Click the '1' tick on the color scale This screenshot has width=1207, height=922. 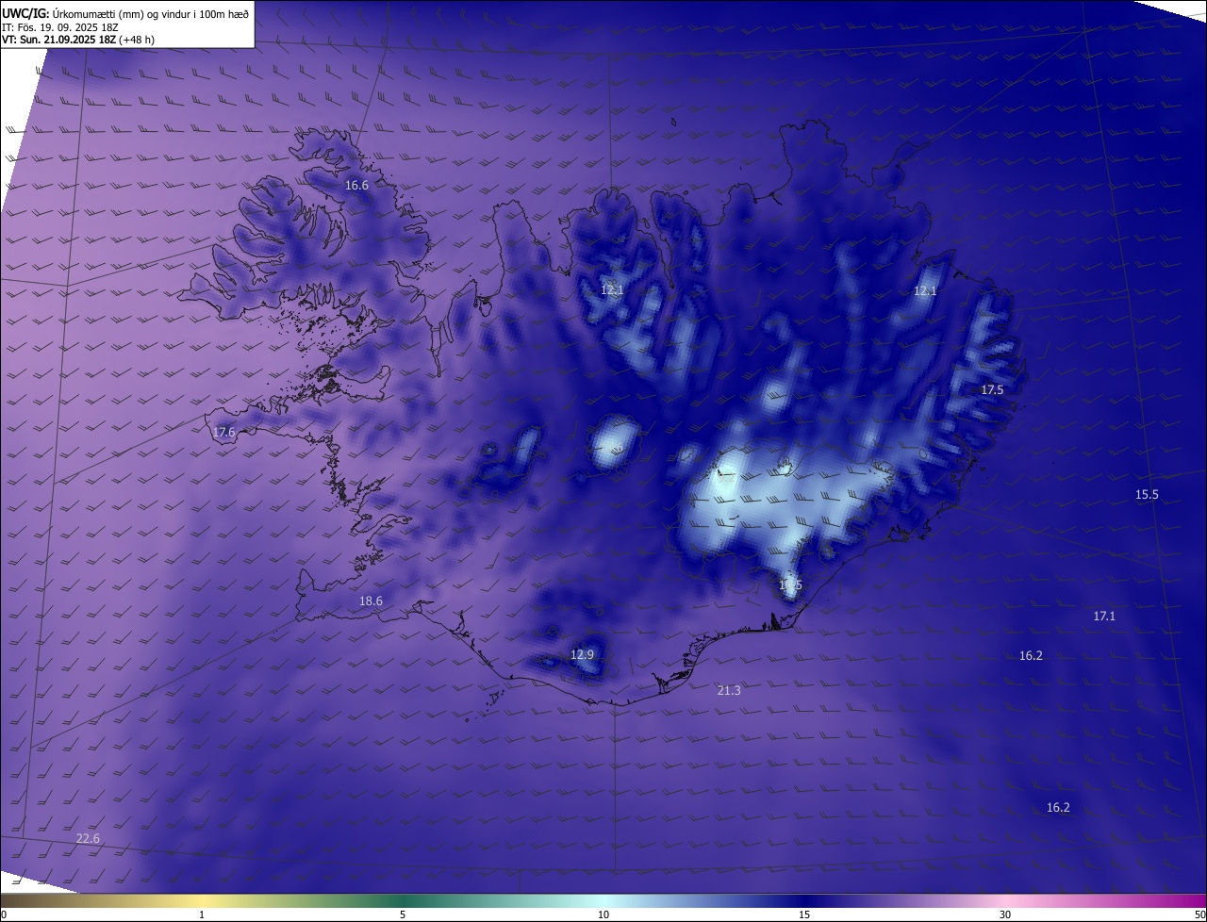pyautogui.click(x=202, y=914)
